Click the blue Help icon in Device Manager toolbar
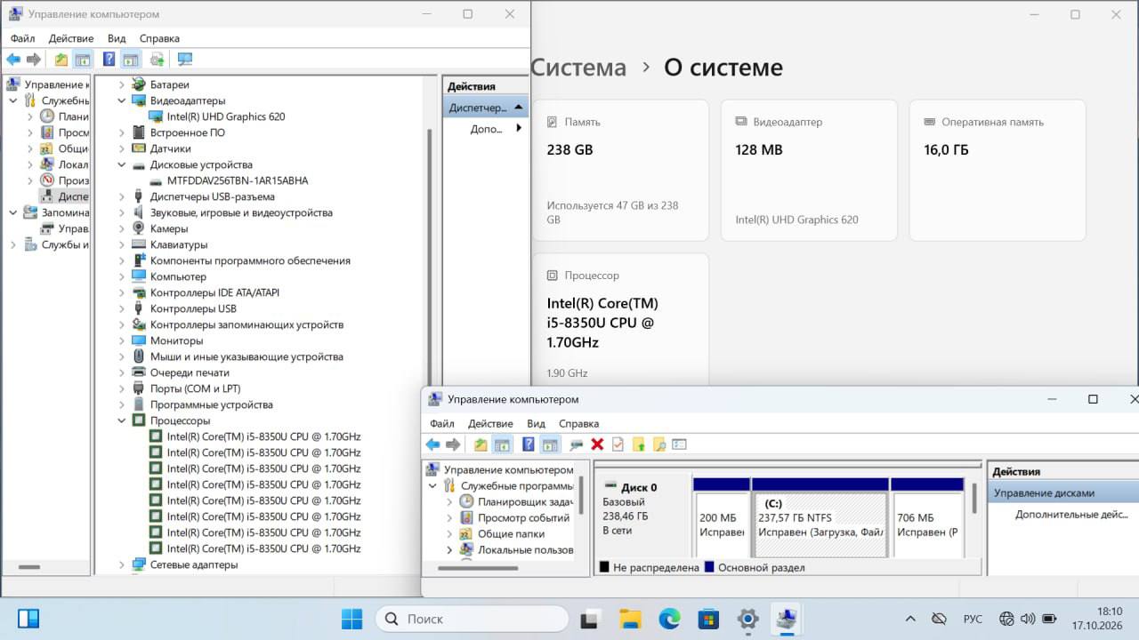This screenshot has height=640, width=1139. point(109,60)
